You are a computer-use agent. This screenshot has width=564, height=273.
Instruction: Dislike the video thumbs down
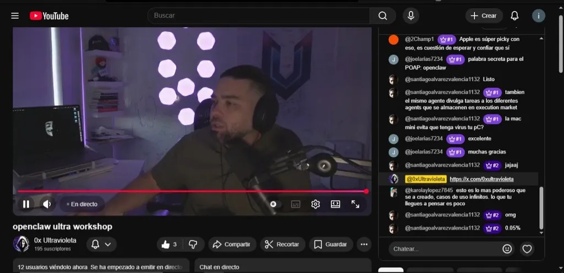(193, 244)
